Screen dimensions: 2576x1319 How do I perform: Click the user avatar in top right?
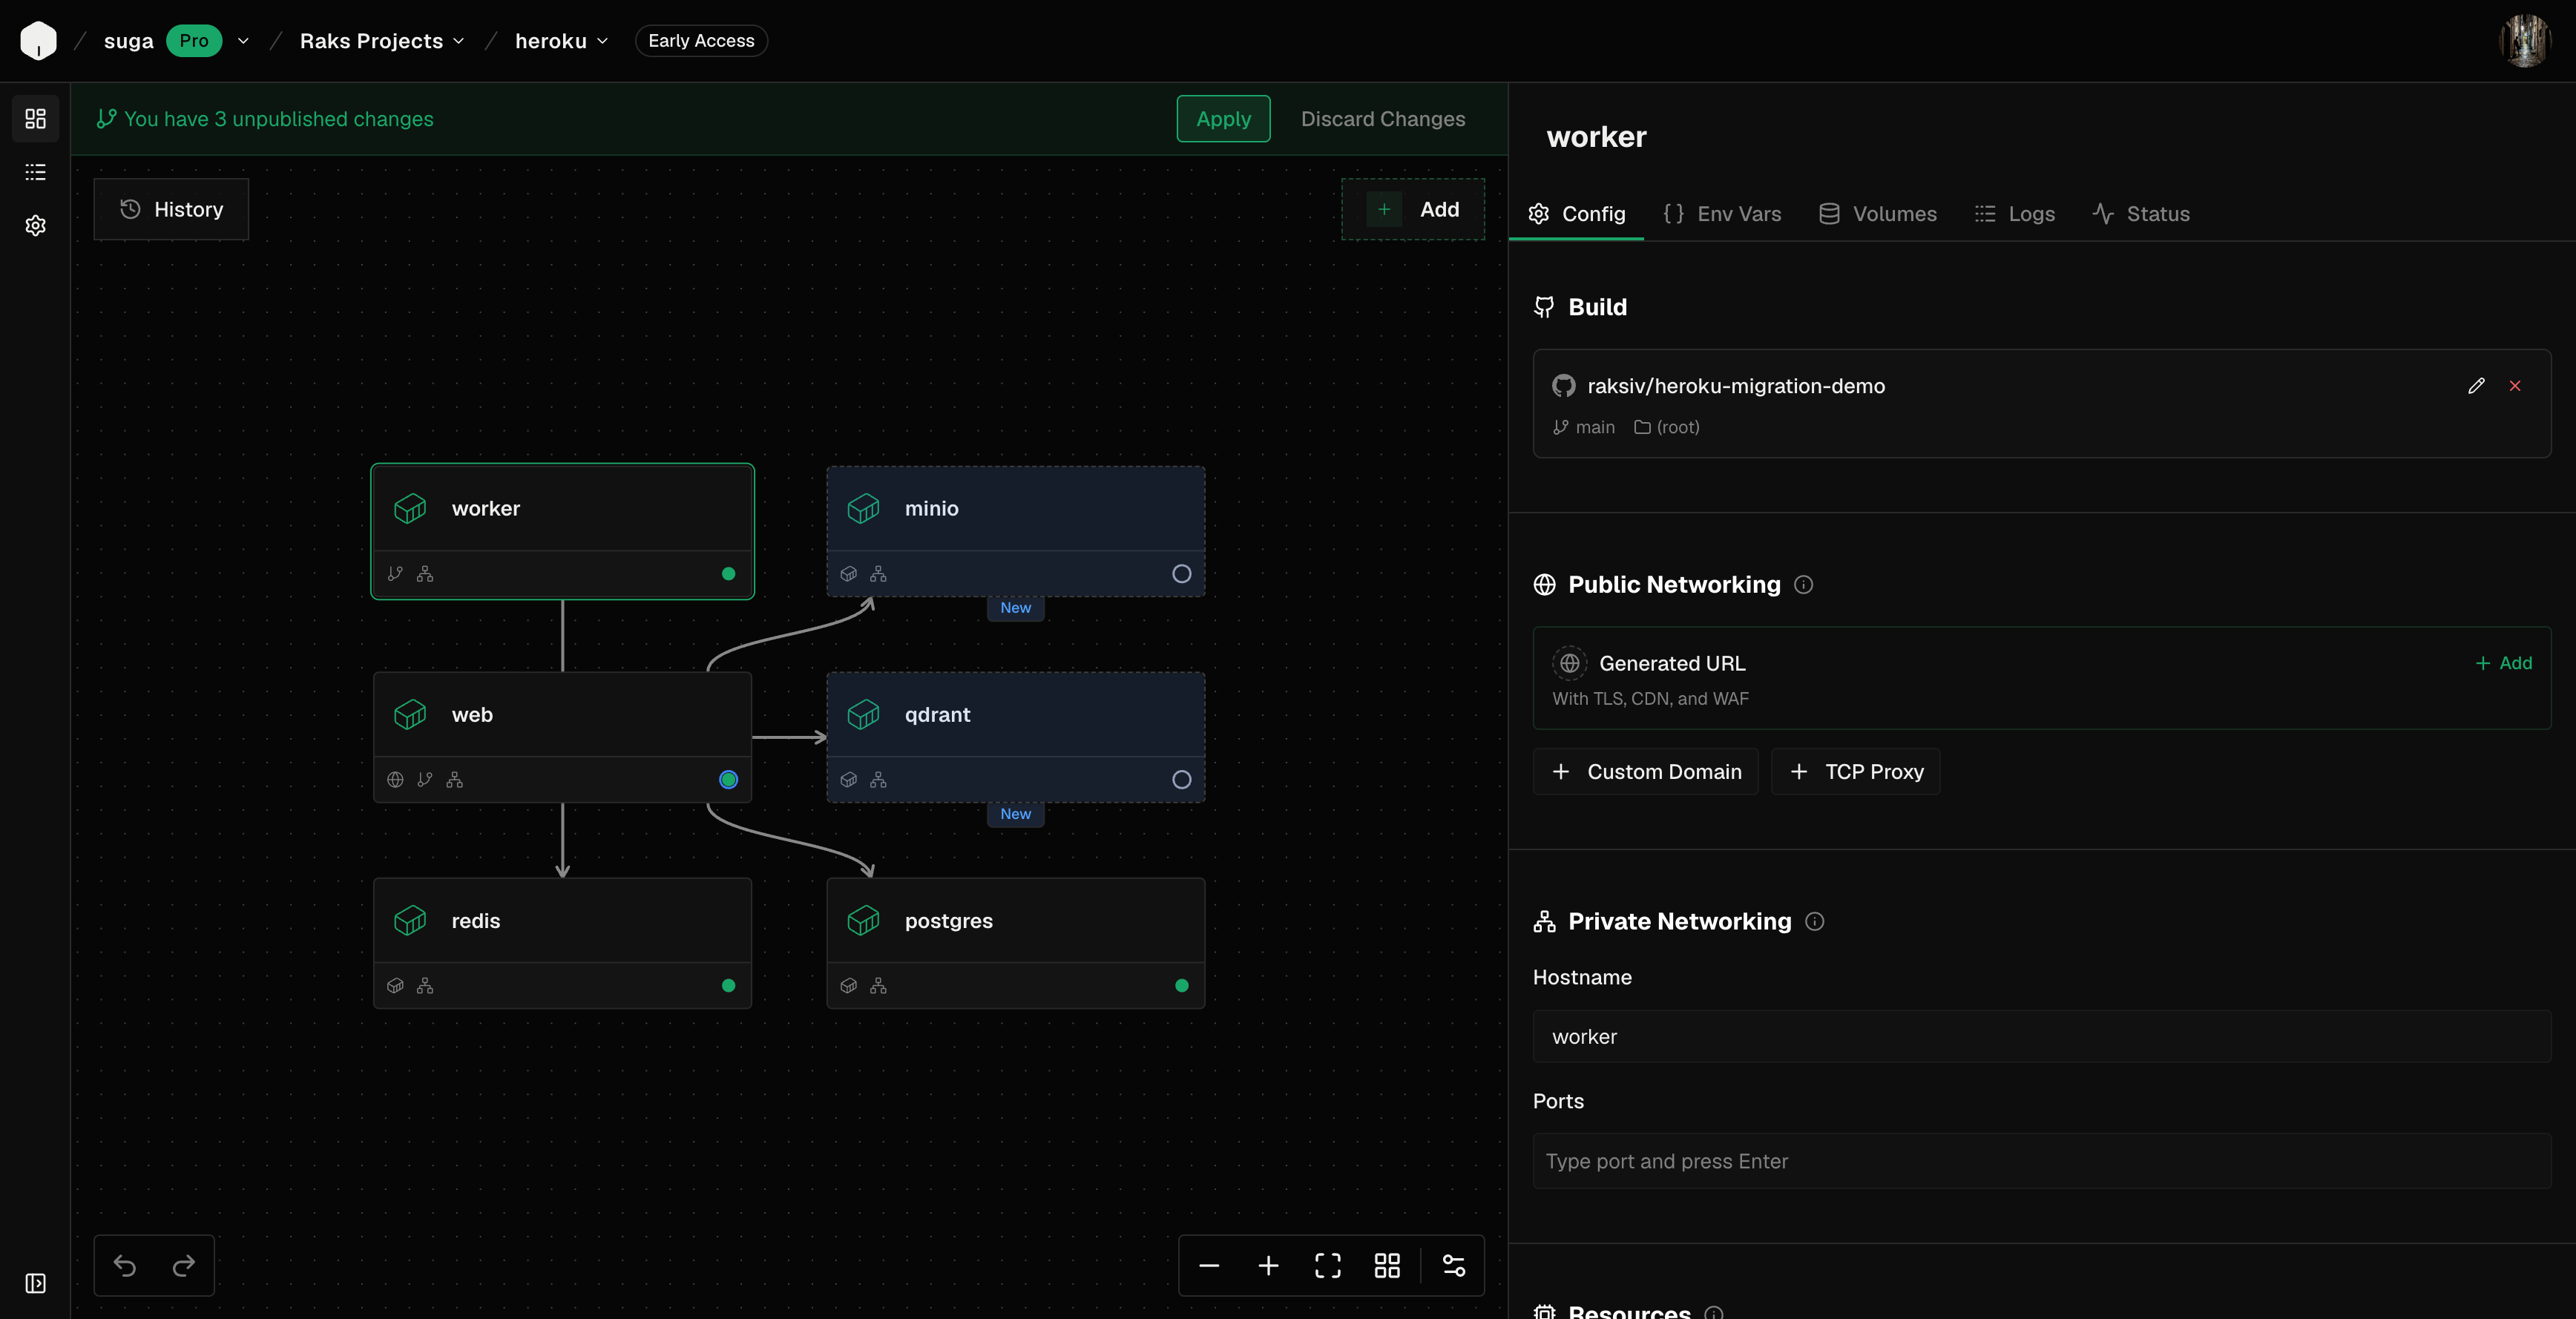2525,41
